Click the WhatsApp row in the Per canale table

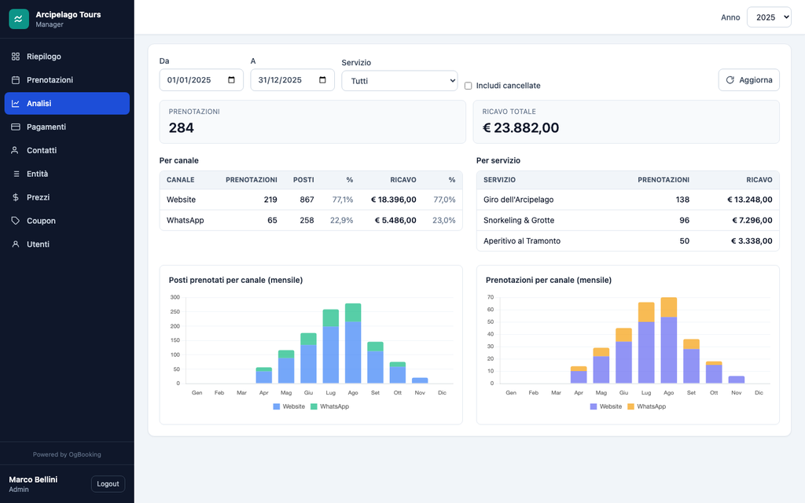[x=311, y=220]
